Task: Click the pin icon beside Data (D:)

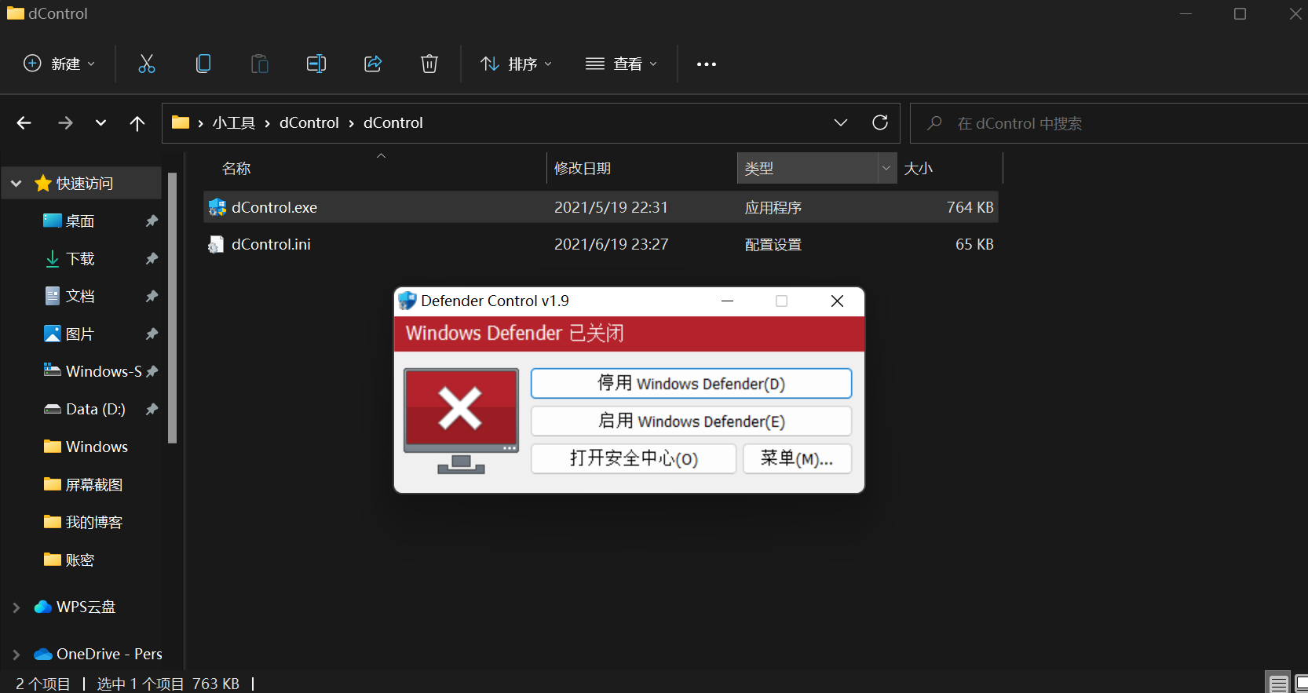Action: [152, 410]
